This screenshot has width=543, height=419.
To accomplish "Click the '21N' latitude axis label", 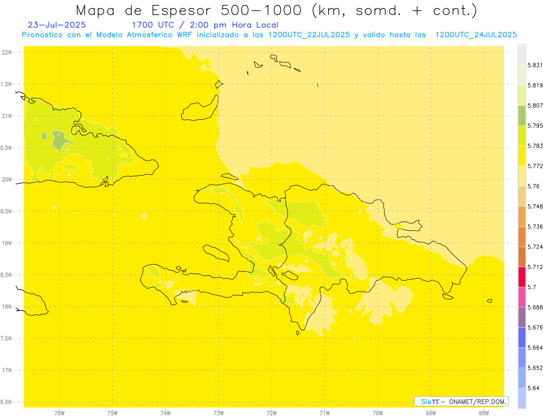I will coord(7,116).
